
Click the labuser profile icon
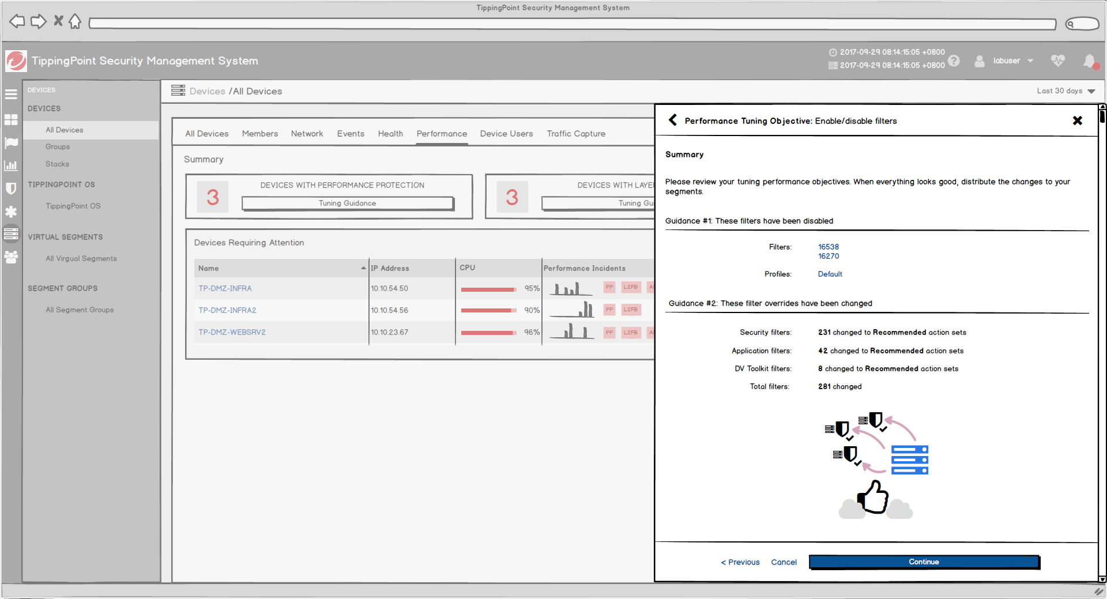coord(979,61)
